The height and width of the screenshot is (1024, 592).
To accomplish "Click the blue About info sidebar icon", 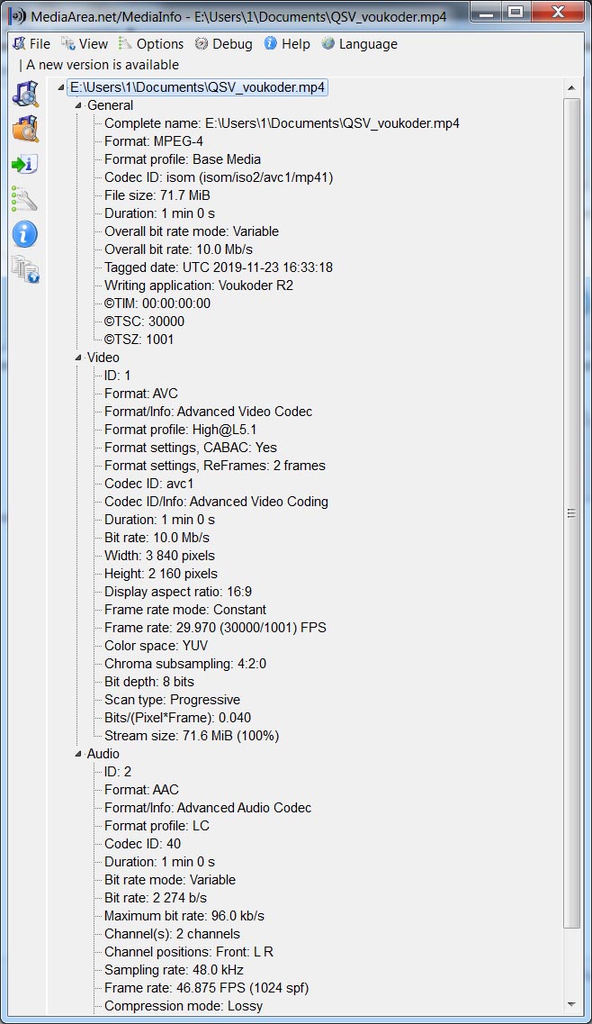I will pos(25,234).
